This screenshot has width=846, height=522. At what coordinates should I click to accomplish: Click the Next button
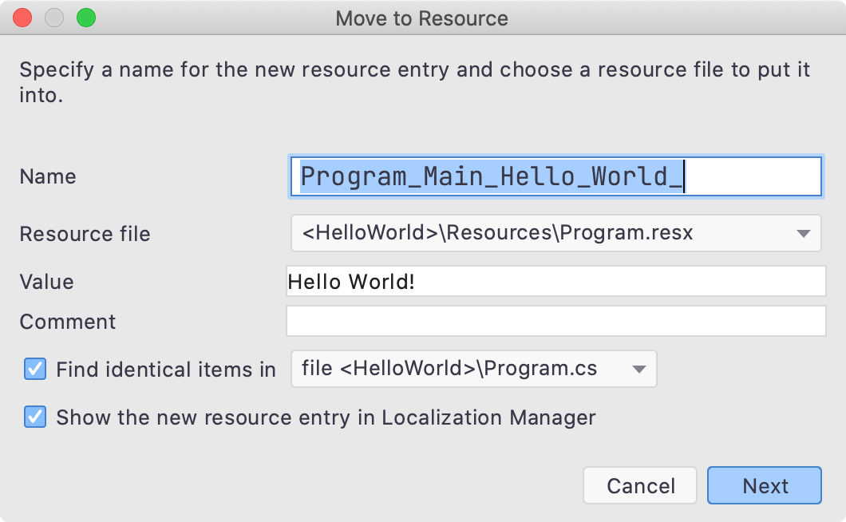point(764,485)
